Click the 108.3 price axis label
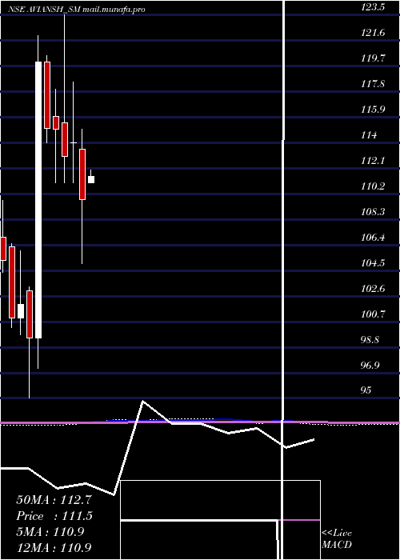Screen dimensions: 400x560 click(373, 212)
